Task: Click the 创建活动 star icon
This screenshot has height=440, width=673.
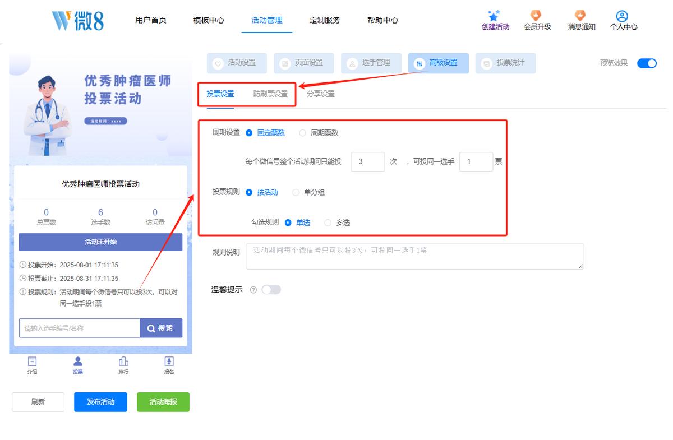Action: click(494, 16)
